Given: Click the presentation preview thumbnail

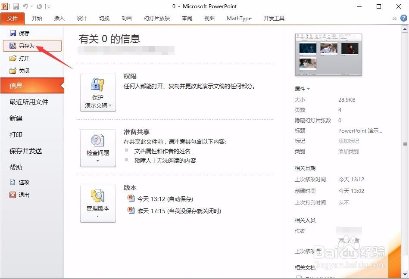Looking at the screenshot, I should pos(328,55).
